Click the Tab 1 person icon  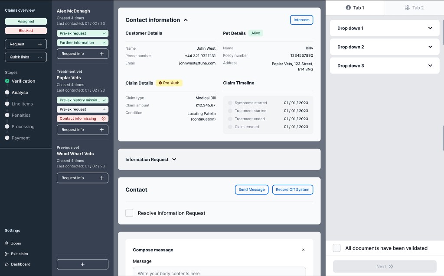[x=348, y=8]
